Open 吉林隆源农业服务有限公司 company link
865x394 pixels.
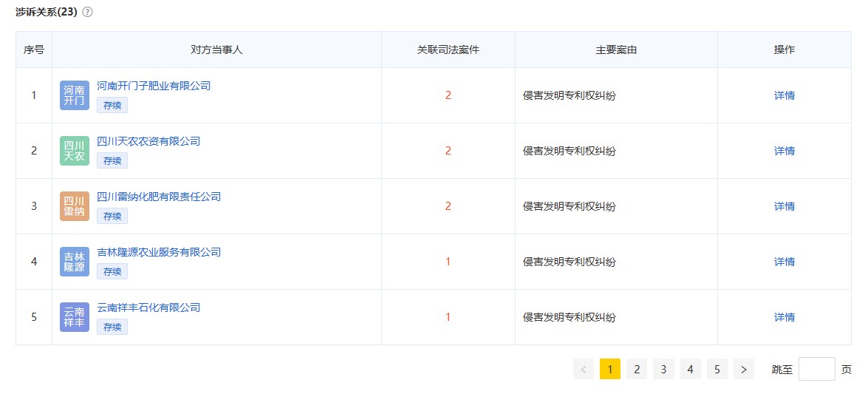coord(159,252)
